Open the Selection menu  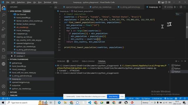pyautogui.click(x=21, y=2)
